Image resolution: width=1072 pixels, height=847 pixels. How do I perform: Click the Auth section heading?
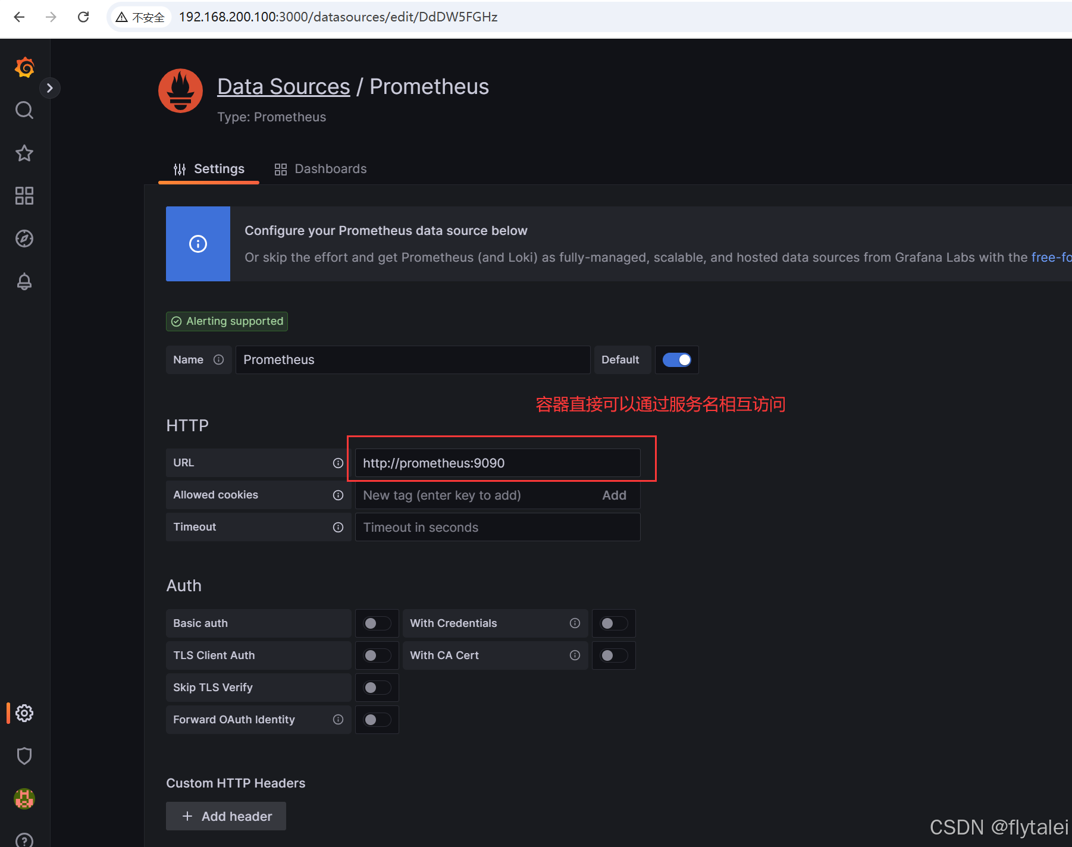[x=184, y=586]
